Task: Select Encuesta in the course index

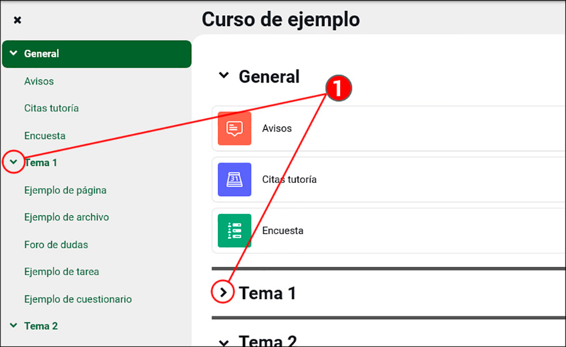Action: point(45,136)
